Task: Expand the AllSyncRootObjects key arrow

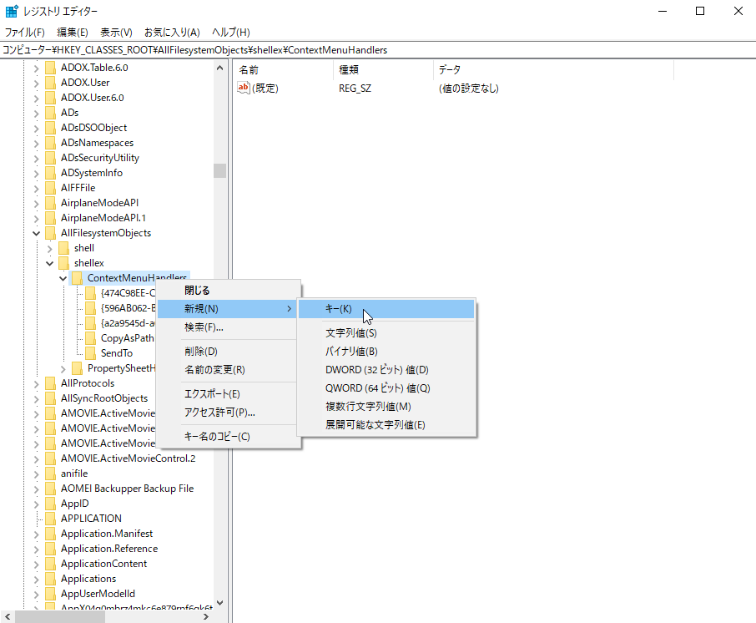Action: click(x=36, y=398)
